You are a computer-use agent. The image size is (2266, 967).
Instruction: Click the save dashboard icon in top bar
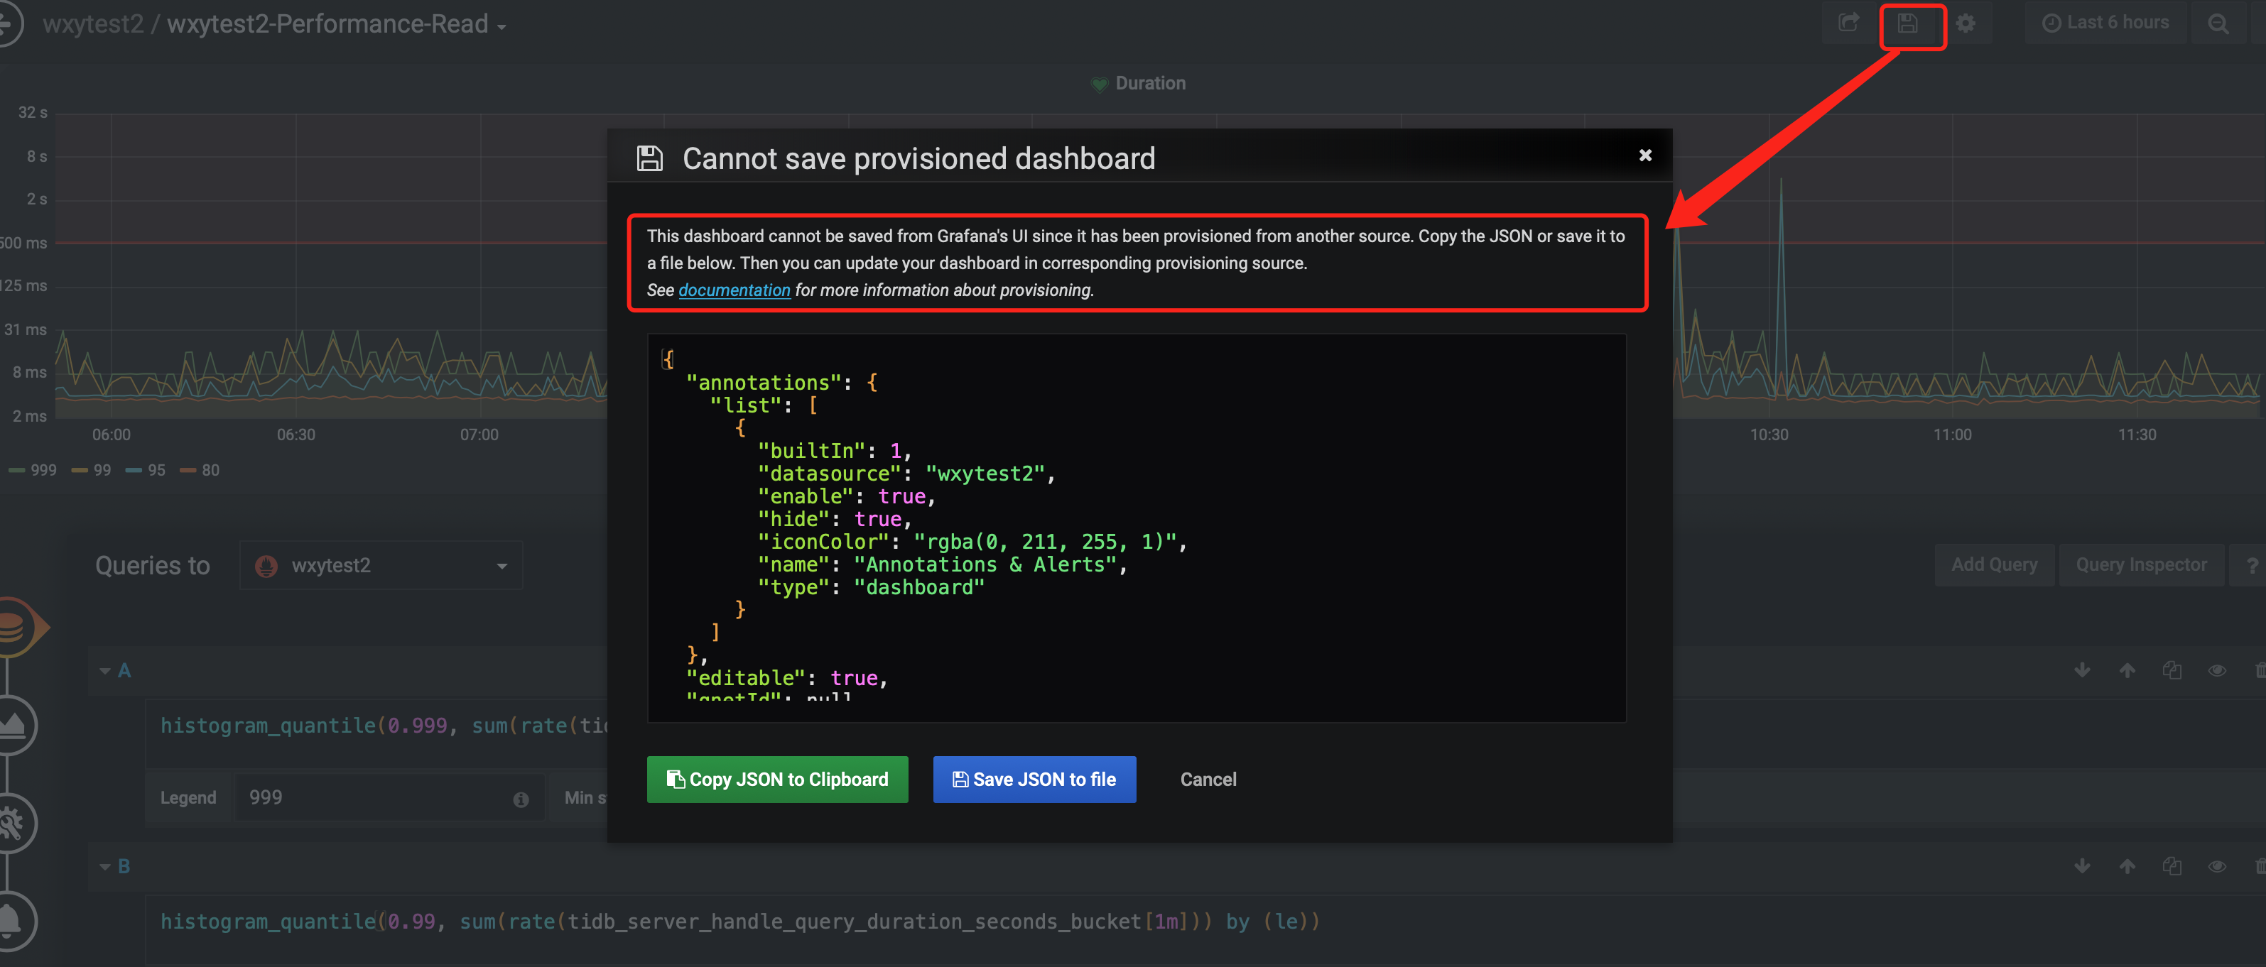(x=1907, y=23)
